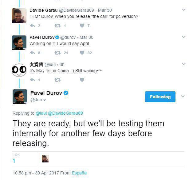Click the blue verified badge beside Pavel Durov

click(66, 93)
